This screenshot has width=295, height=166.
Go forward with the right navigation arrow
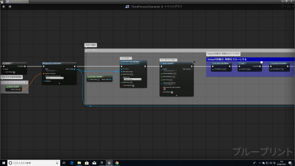[x=10, y=7]
